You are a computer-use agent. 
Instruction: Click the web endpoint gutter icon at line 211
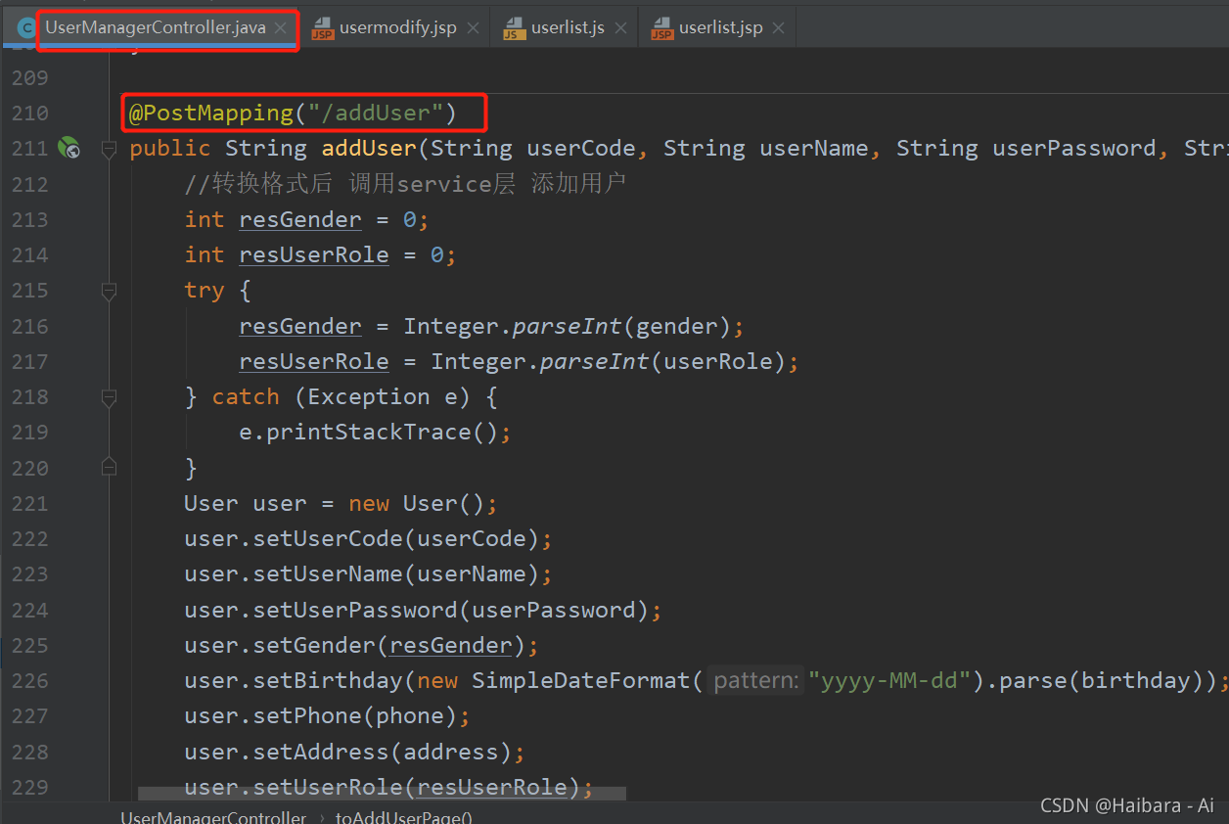(x=68, y=149)
